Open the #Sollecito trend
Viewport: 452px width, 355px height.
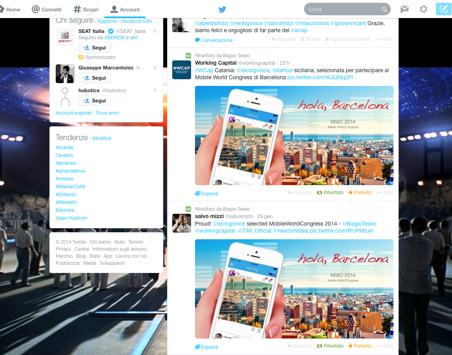66,195
